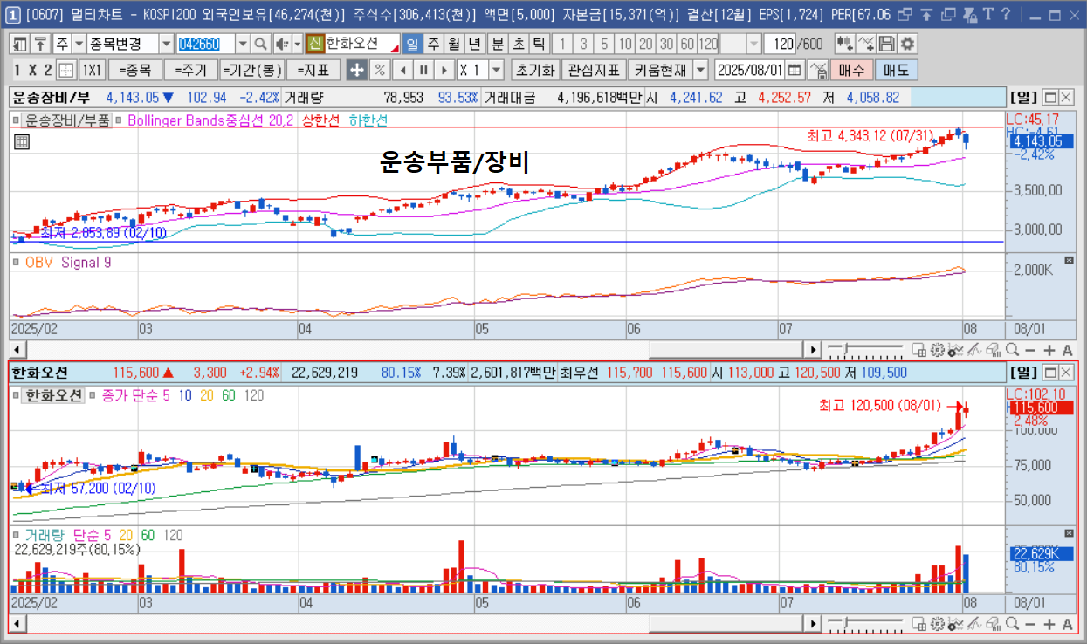Click the save diskette icon in toolbar
This screenshot has width=1087, height=644.
click(x=887, y=44)
